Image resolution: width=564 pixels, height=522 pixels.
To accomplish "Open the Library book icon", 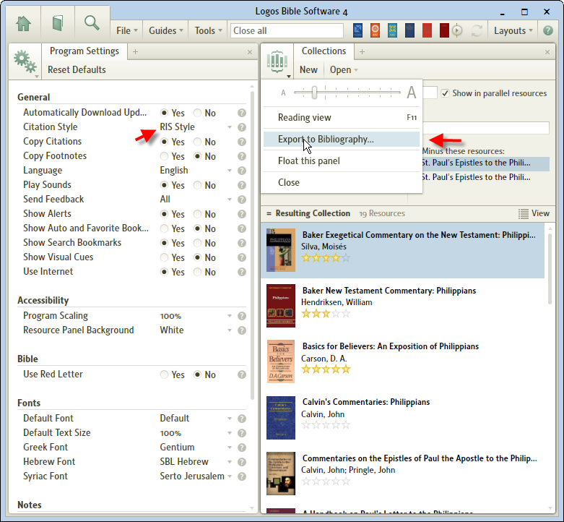I will (x=58, y=23).
